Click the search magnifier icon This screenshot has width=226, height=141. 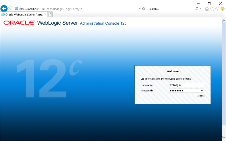click(x=197, y=9)
